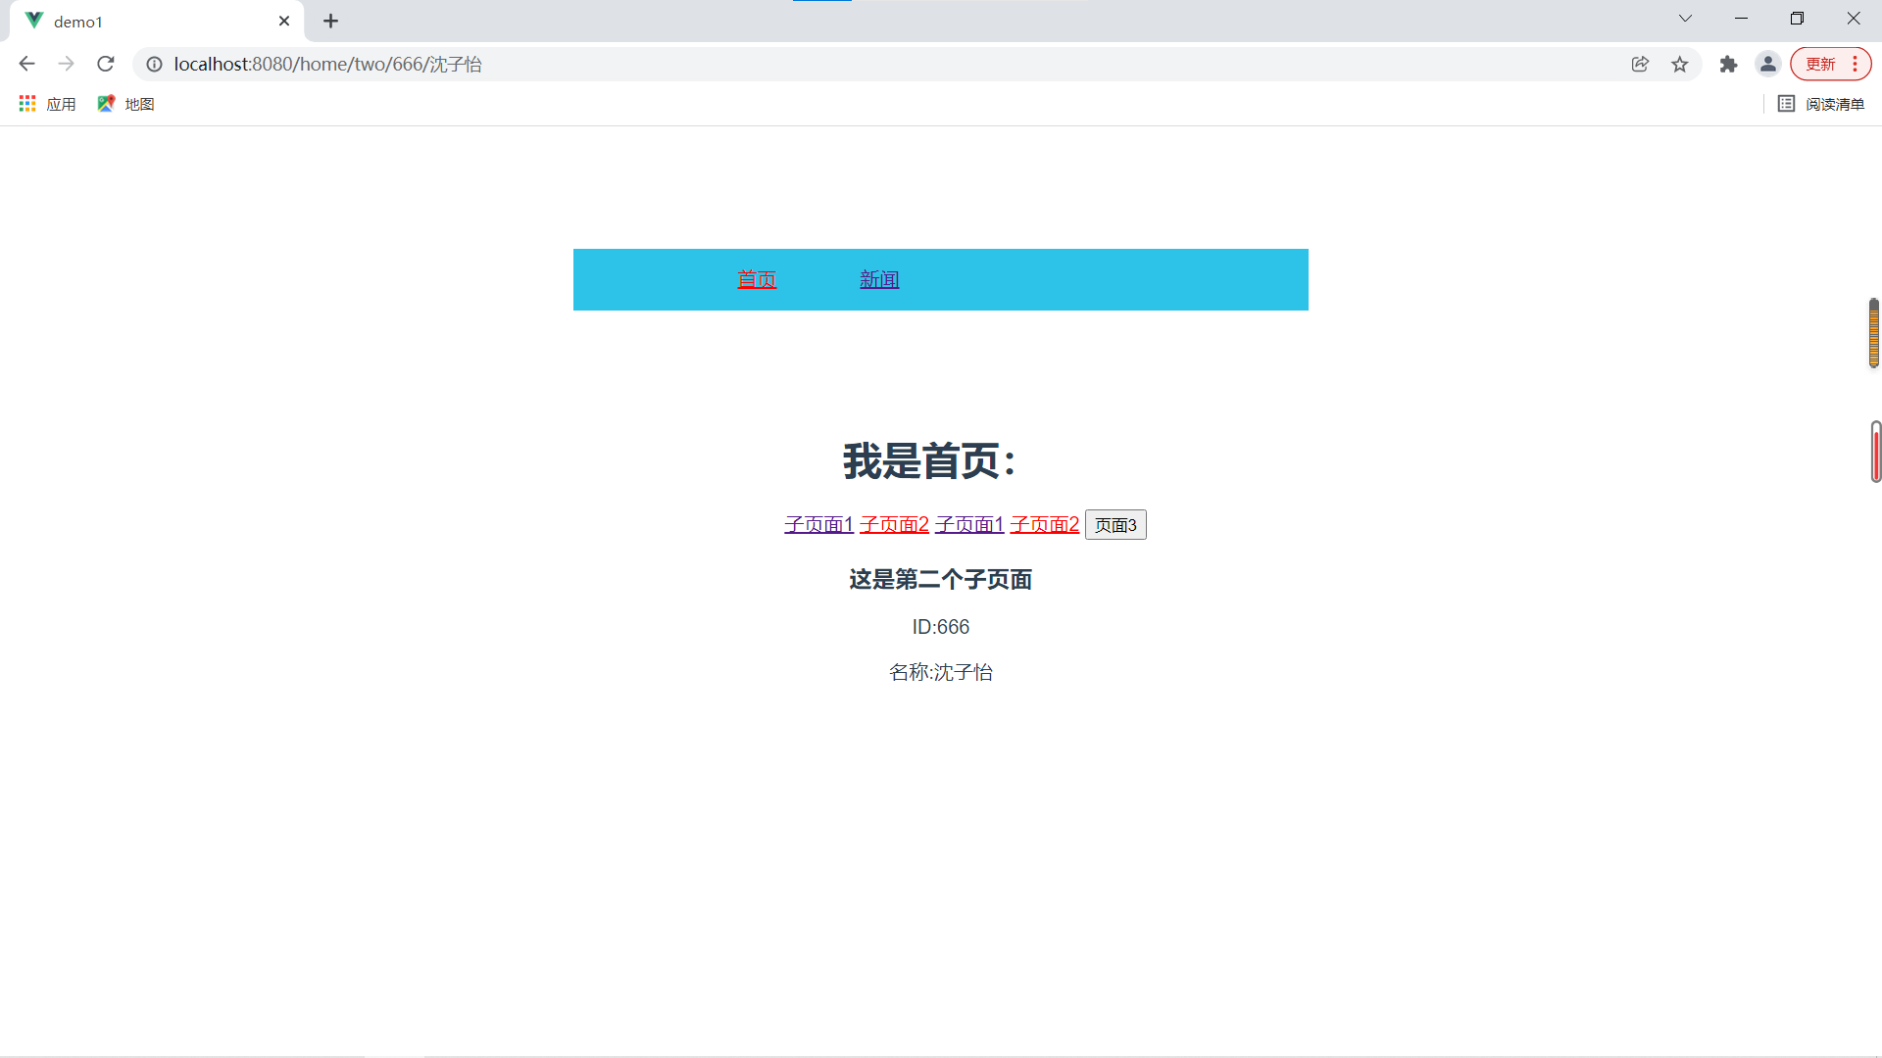This screenshot has height=1058, width=1882.
Task: Minimize the browser window
Action: coord(1741,19)
